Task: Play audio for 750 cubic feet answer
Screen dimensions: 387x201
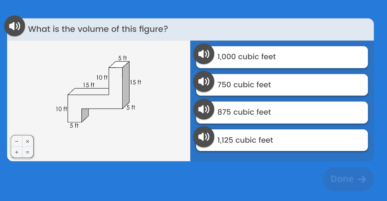Action: pyautogui.click(x=204, y=82)
